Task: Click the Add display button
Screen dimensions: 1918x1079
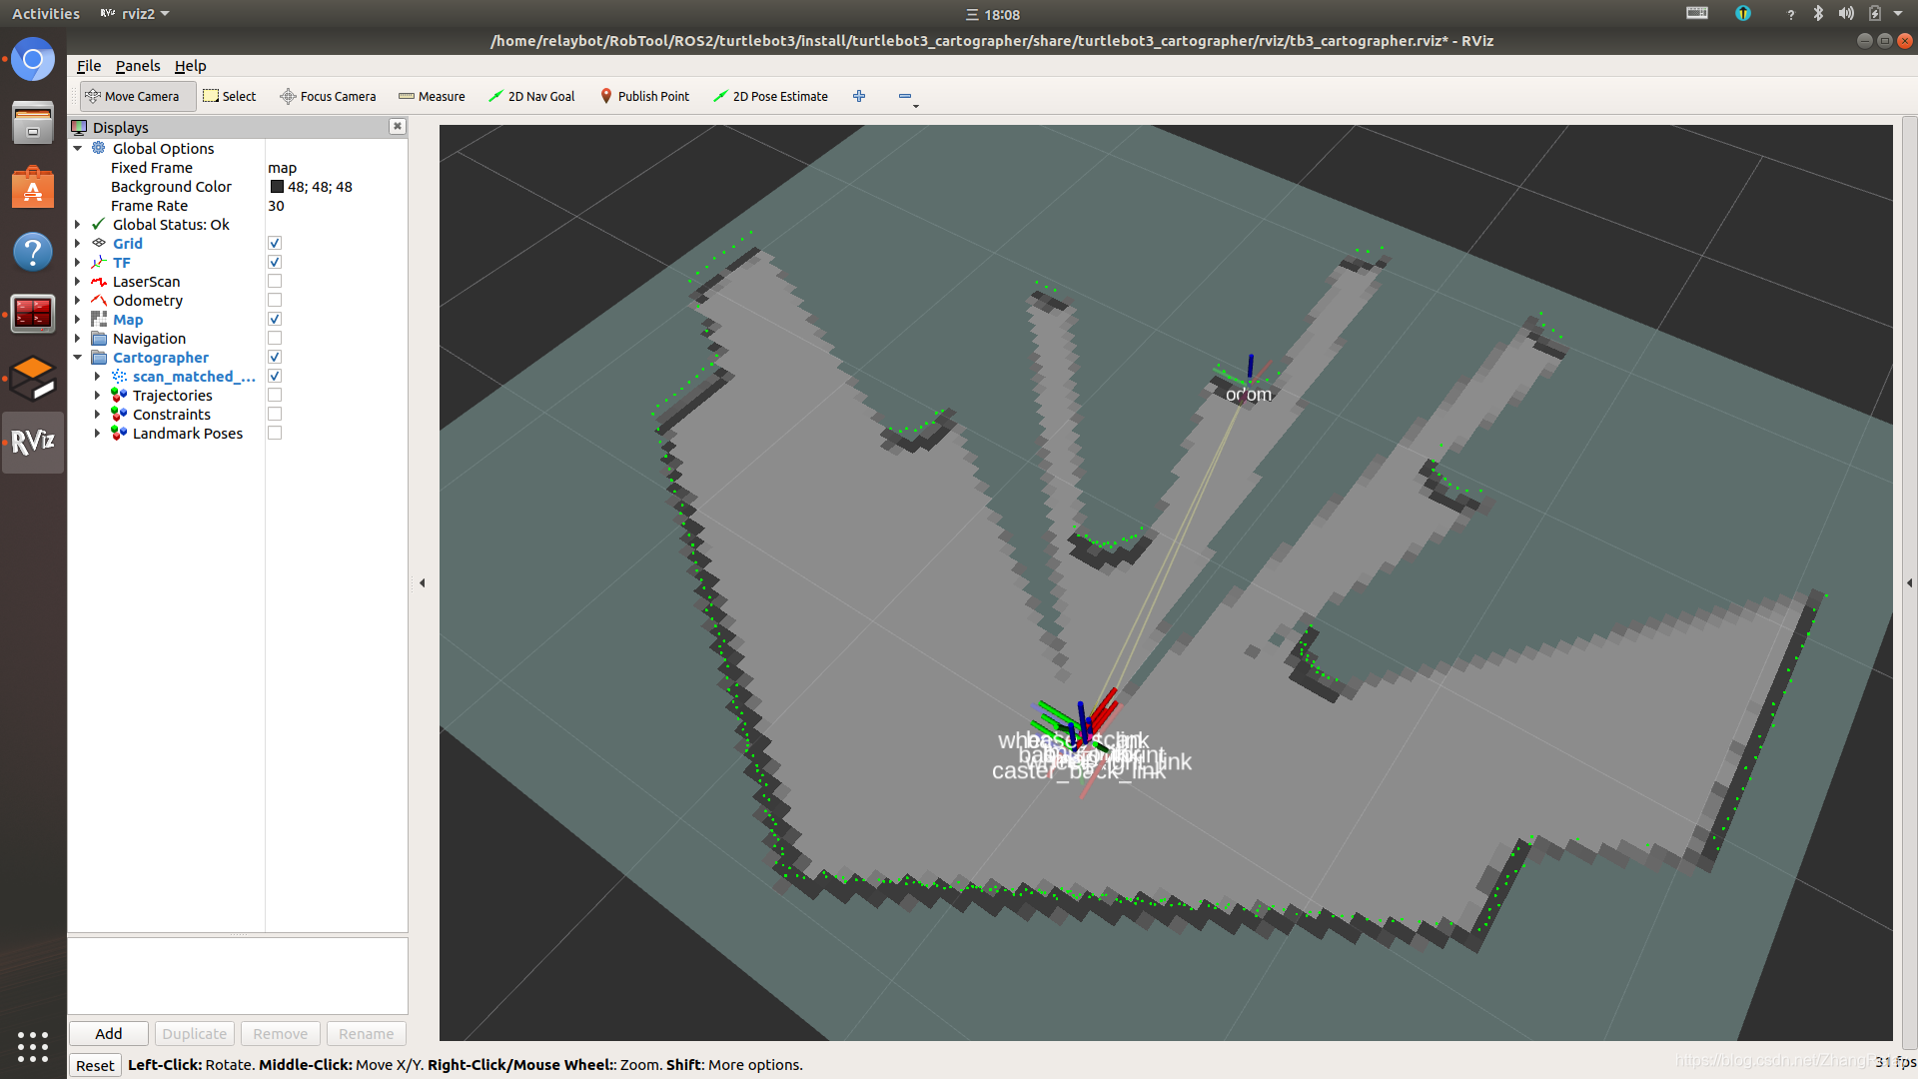Action: pyautogui.click(x=108, y=1033)
